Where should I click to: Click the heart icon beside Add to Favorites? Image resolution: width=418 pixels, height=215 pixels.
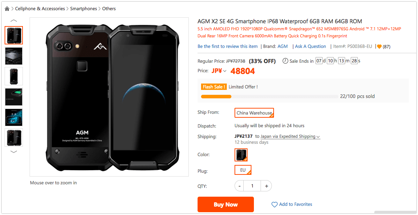[274, 204]
